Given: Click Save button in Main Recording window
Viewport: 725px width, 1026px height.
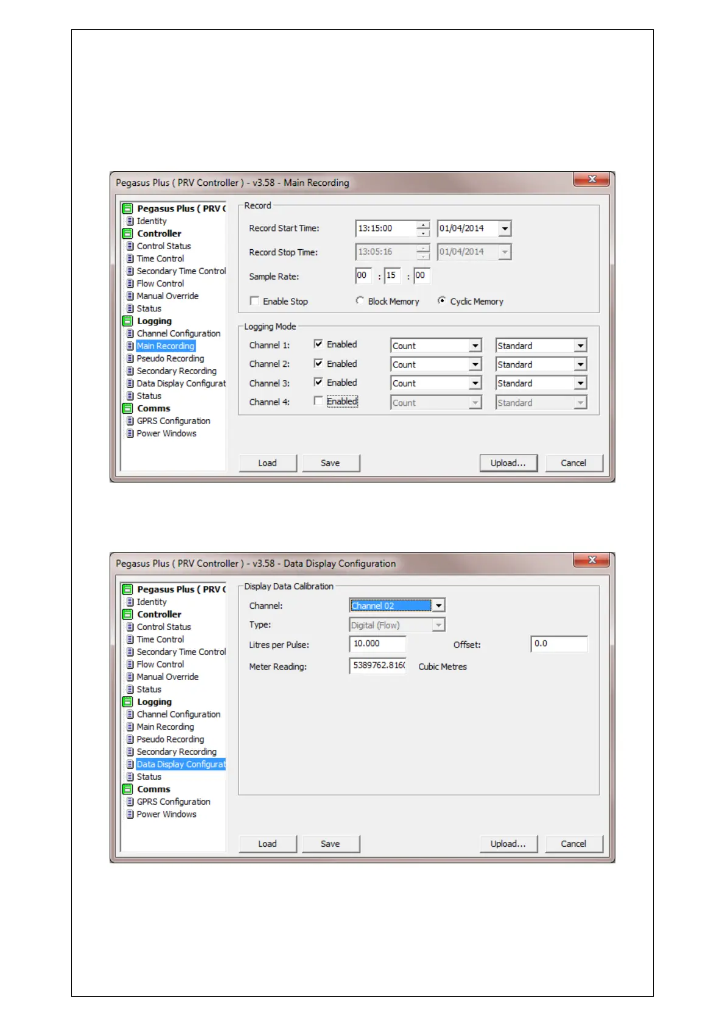Looking at the screenshot, I should point(331,463).
